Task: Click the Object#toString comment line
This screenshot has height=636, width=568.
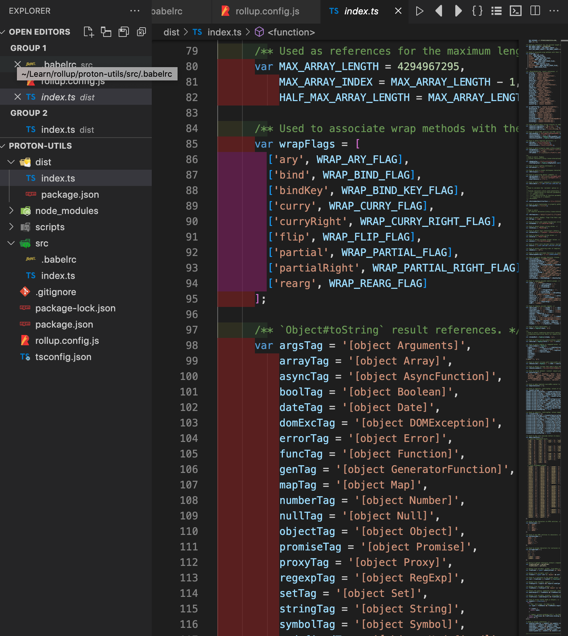Action: [x=387, y=330]
